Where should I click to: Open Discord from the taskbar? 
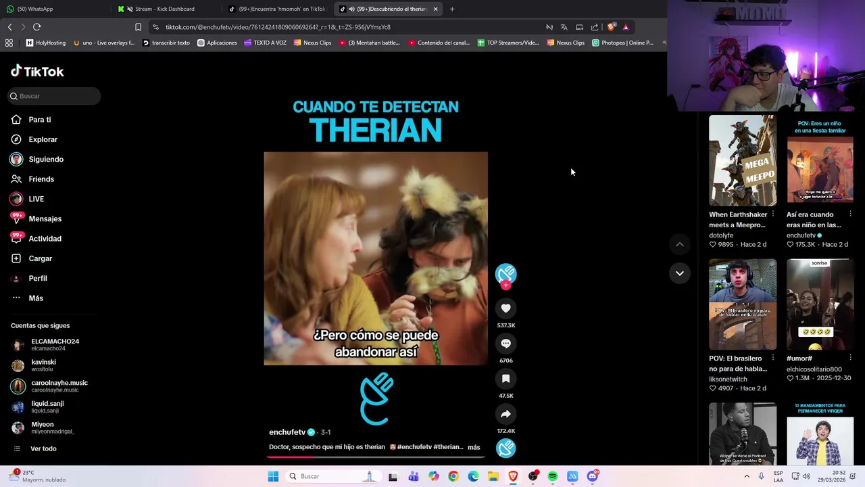(x=593, y=476)
